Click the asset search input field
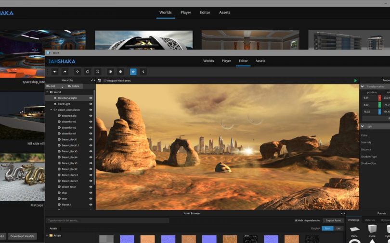390x243 pixels. coord(107,220)
